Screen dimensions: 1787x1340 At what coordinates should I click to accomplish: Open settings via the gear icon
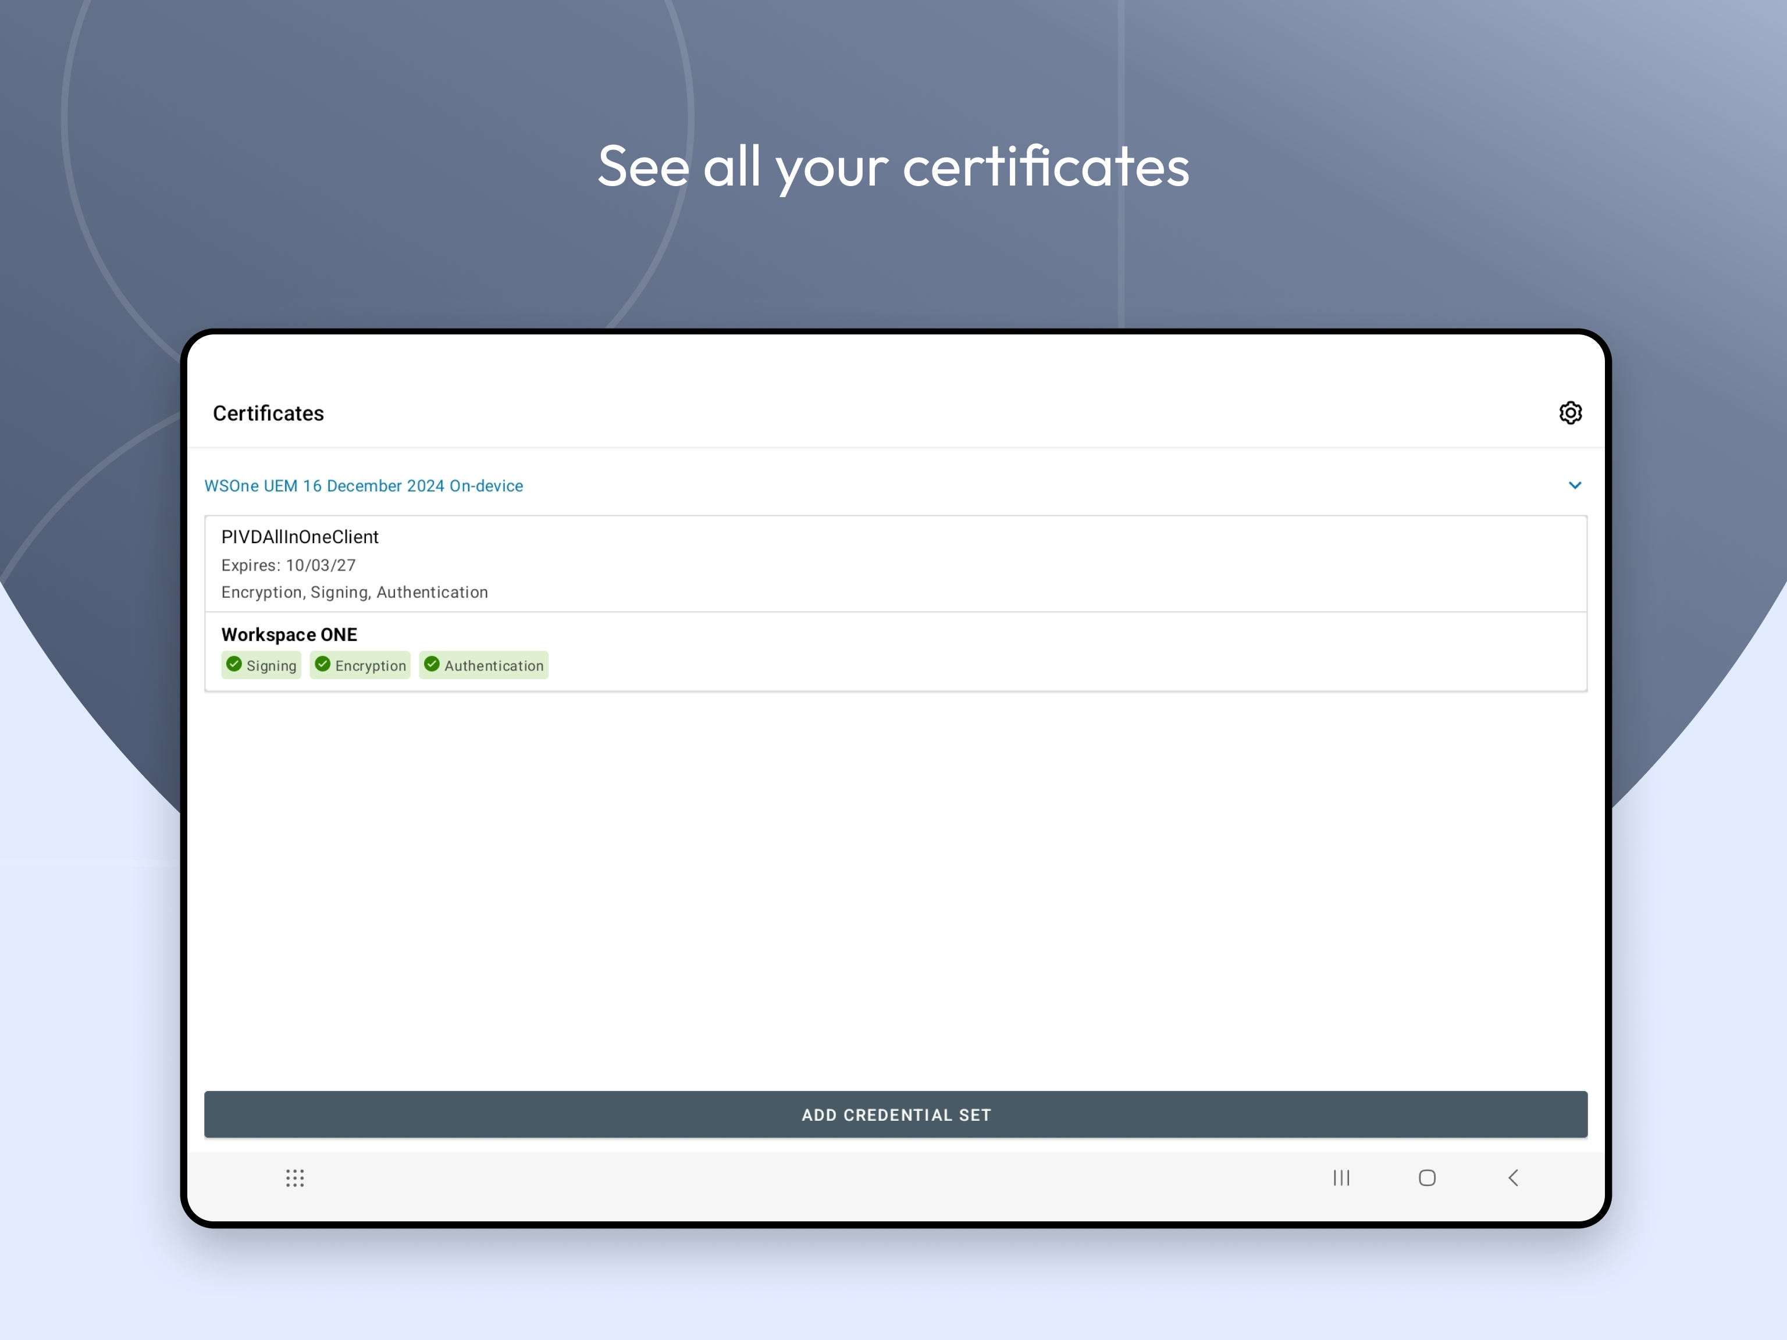1569,413
